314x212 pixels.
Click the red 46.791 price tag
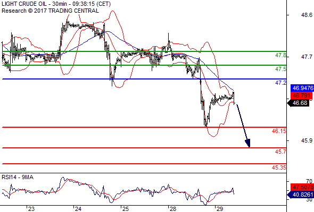click(301, 95)
